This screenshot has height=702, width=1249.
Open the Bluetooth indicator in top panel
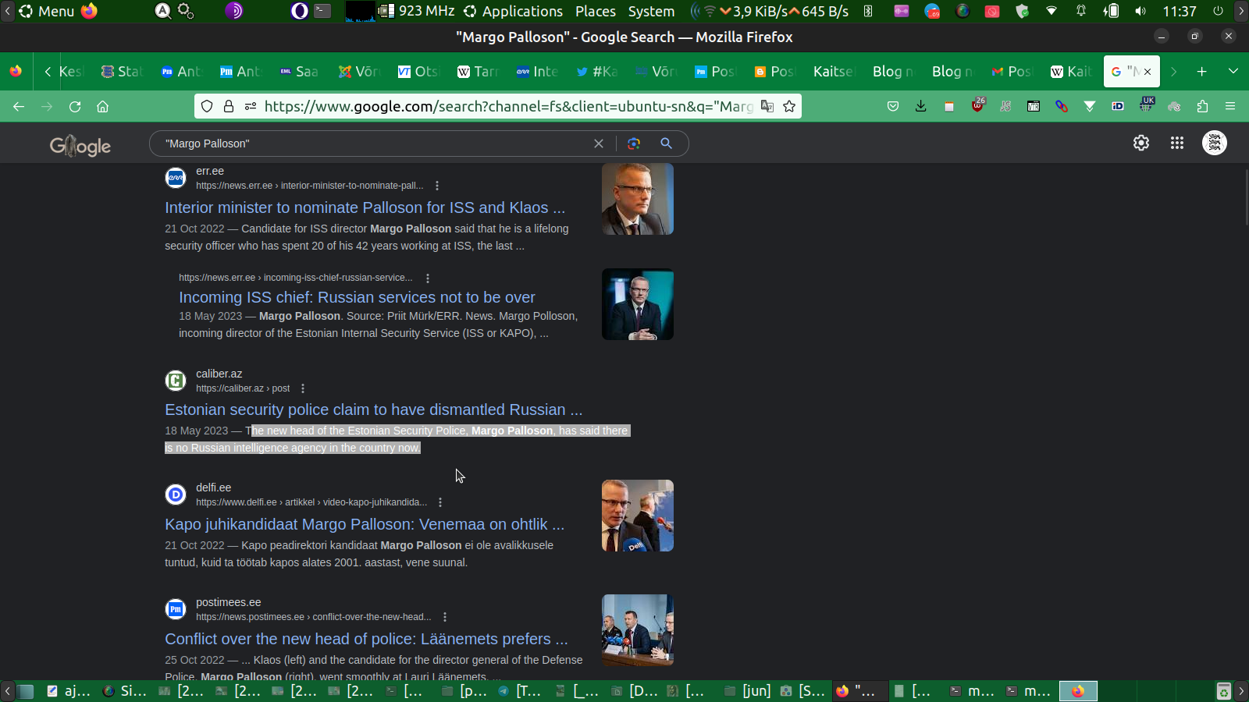(868, 11)
